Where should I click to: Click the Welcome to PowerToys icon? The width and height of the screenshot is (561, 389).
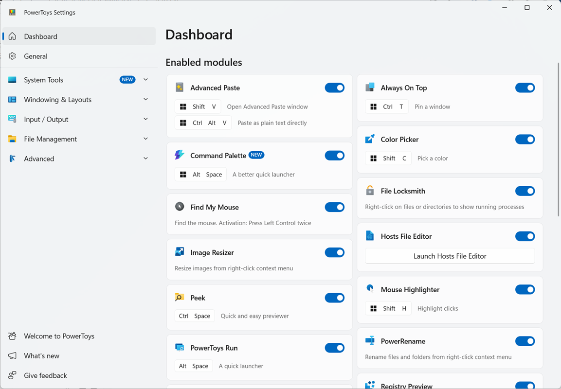coord(12,336)
